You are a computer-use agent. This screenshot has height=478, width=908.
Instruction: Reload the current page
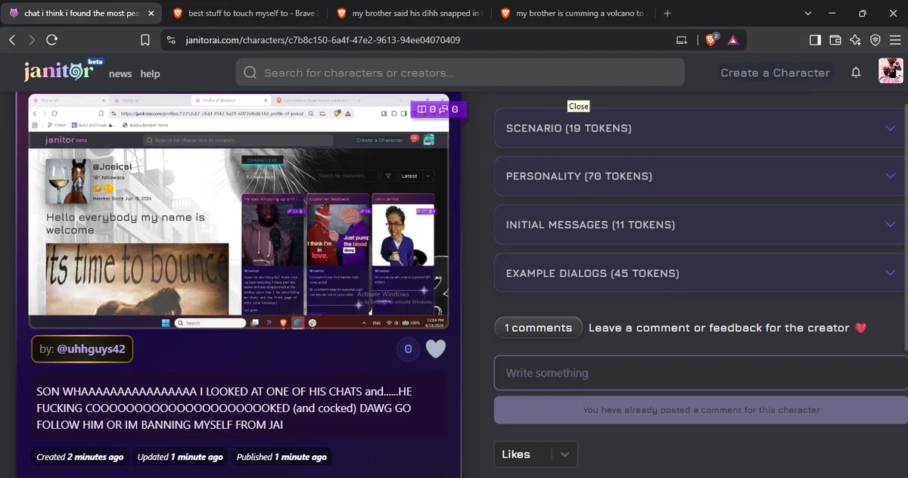52,40
